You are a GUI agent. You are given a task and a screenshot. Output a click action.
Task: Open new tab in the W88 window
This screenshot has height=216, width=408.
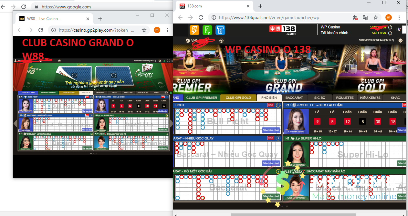tap(100, 19)
